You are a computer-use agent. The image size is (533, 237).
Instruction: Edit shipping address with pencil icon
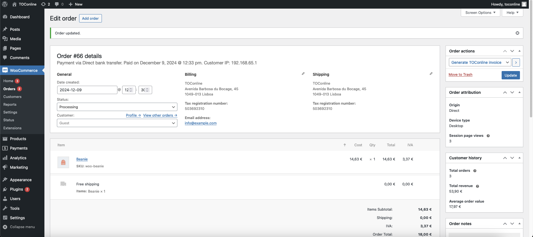(431, 74)
